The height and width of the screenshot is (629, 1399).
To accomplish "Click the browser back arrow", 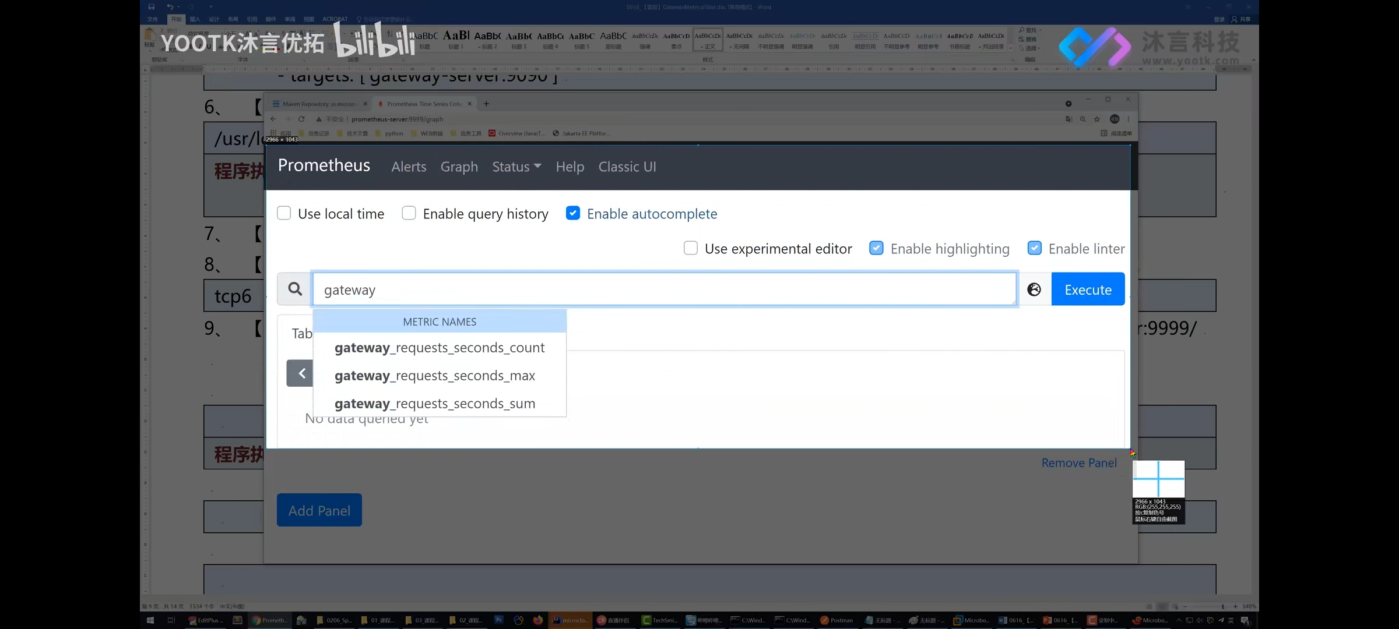I will click(273, 119).
